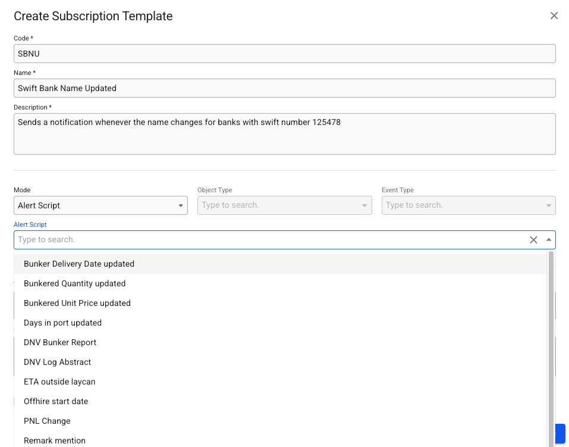Choose PNL Change alert script
Viewport: 569px width, 447px height.
pyautogui.click(x=47, y=421)
